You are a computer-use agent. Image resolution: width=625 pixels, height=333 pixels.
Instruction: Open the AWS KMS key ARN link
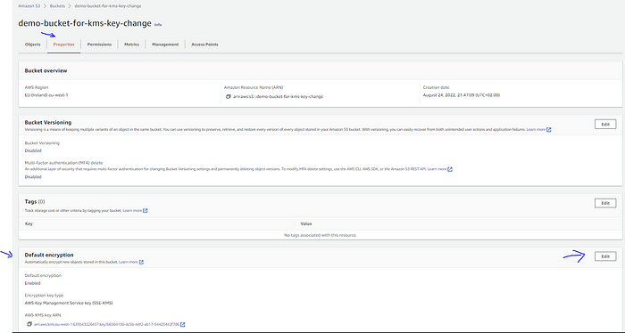click(106, 324)
